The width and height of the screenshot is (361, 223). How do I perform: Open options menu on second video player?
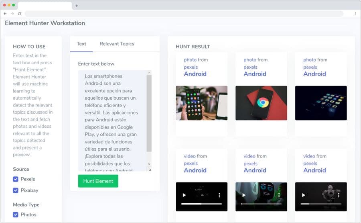click(279, 195)
